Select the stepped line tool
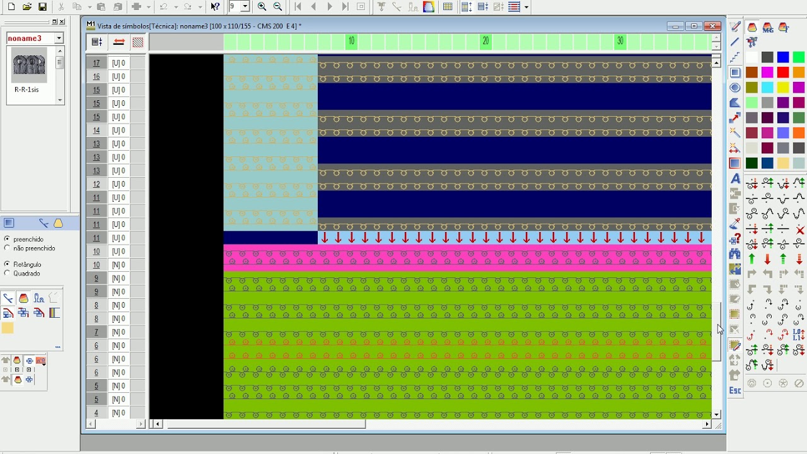The width and height of the screenshot is (807, 454). tap(735, 57)
